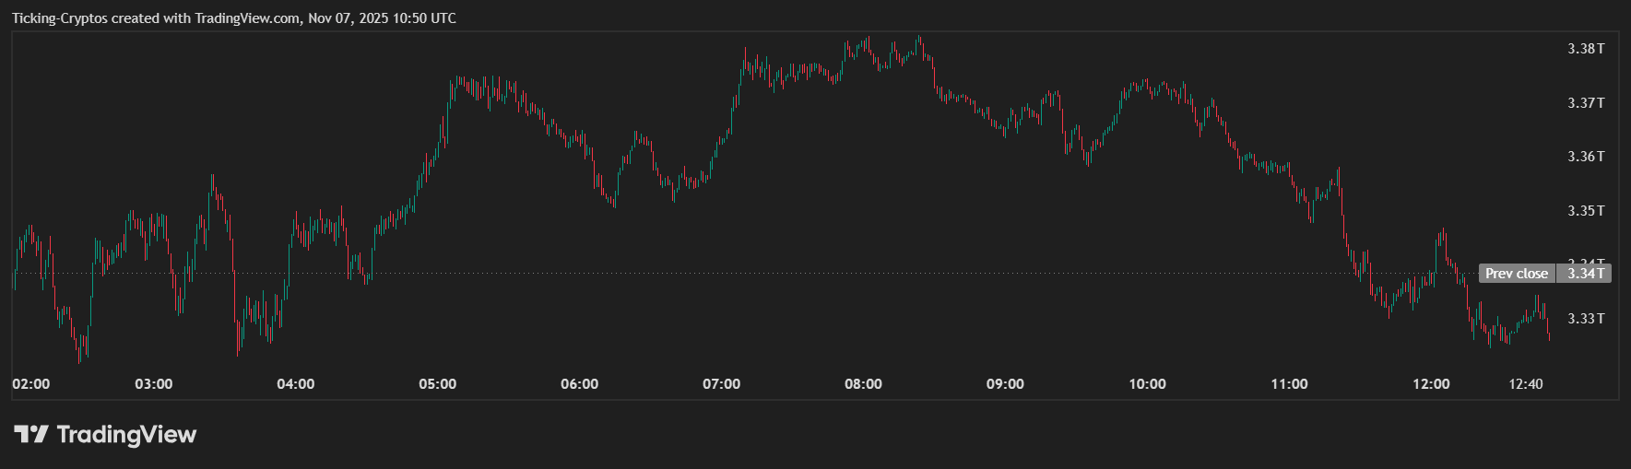Select the 3.33T price level label
This screenshot has height=469, width=1631.
coord(1585,319)
